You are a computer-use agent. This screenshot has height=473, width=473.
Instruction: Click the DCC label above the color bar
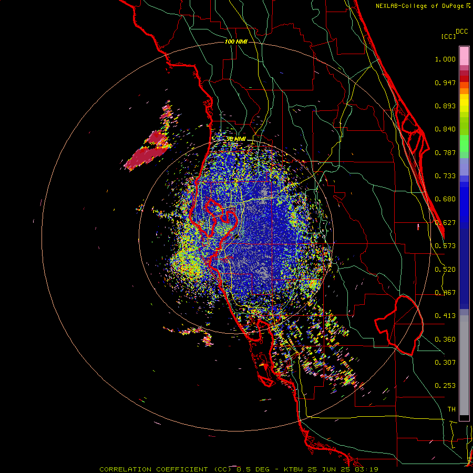462,32
